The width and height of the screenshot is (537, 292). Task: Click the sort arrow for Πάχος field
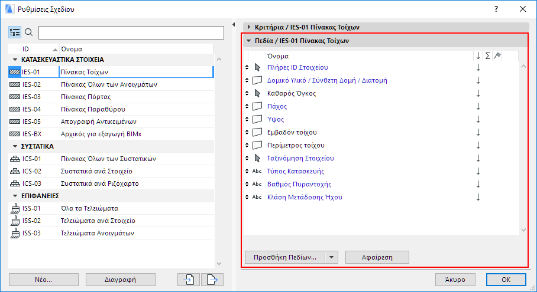pos(478,106)
